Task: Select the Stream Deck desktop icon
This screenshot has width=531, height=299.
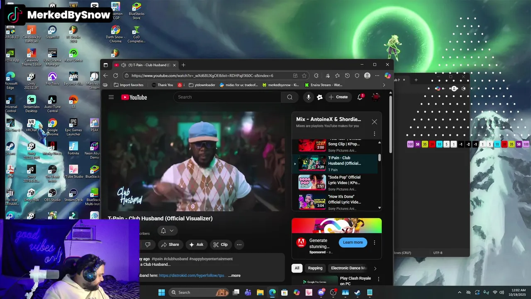Action: click(x=73, y=195)
